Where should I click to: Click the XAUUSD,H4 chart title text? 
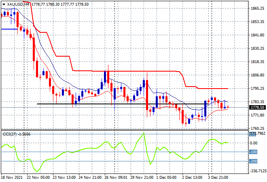18,4
